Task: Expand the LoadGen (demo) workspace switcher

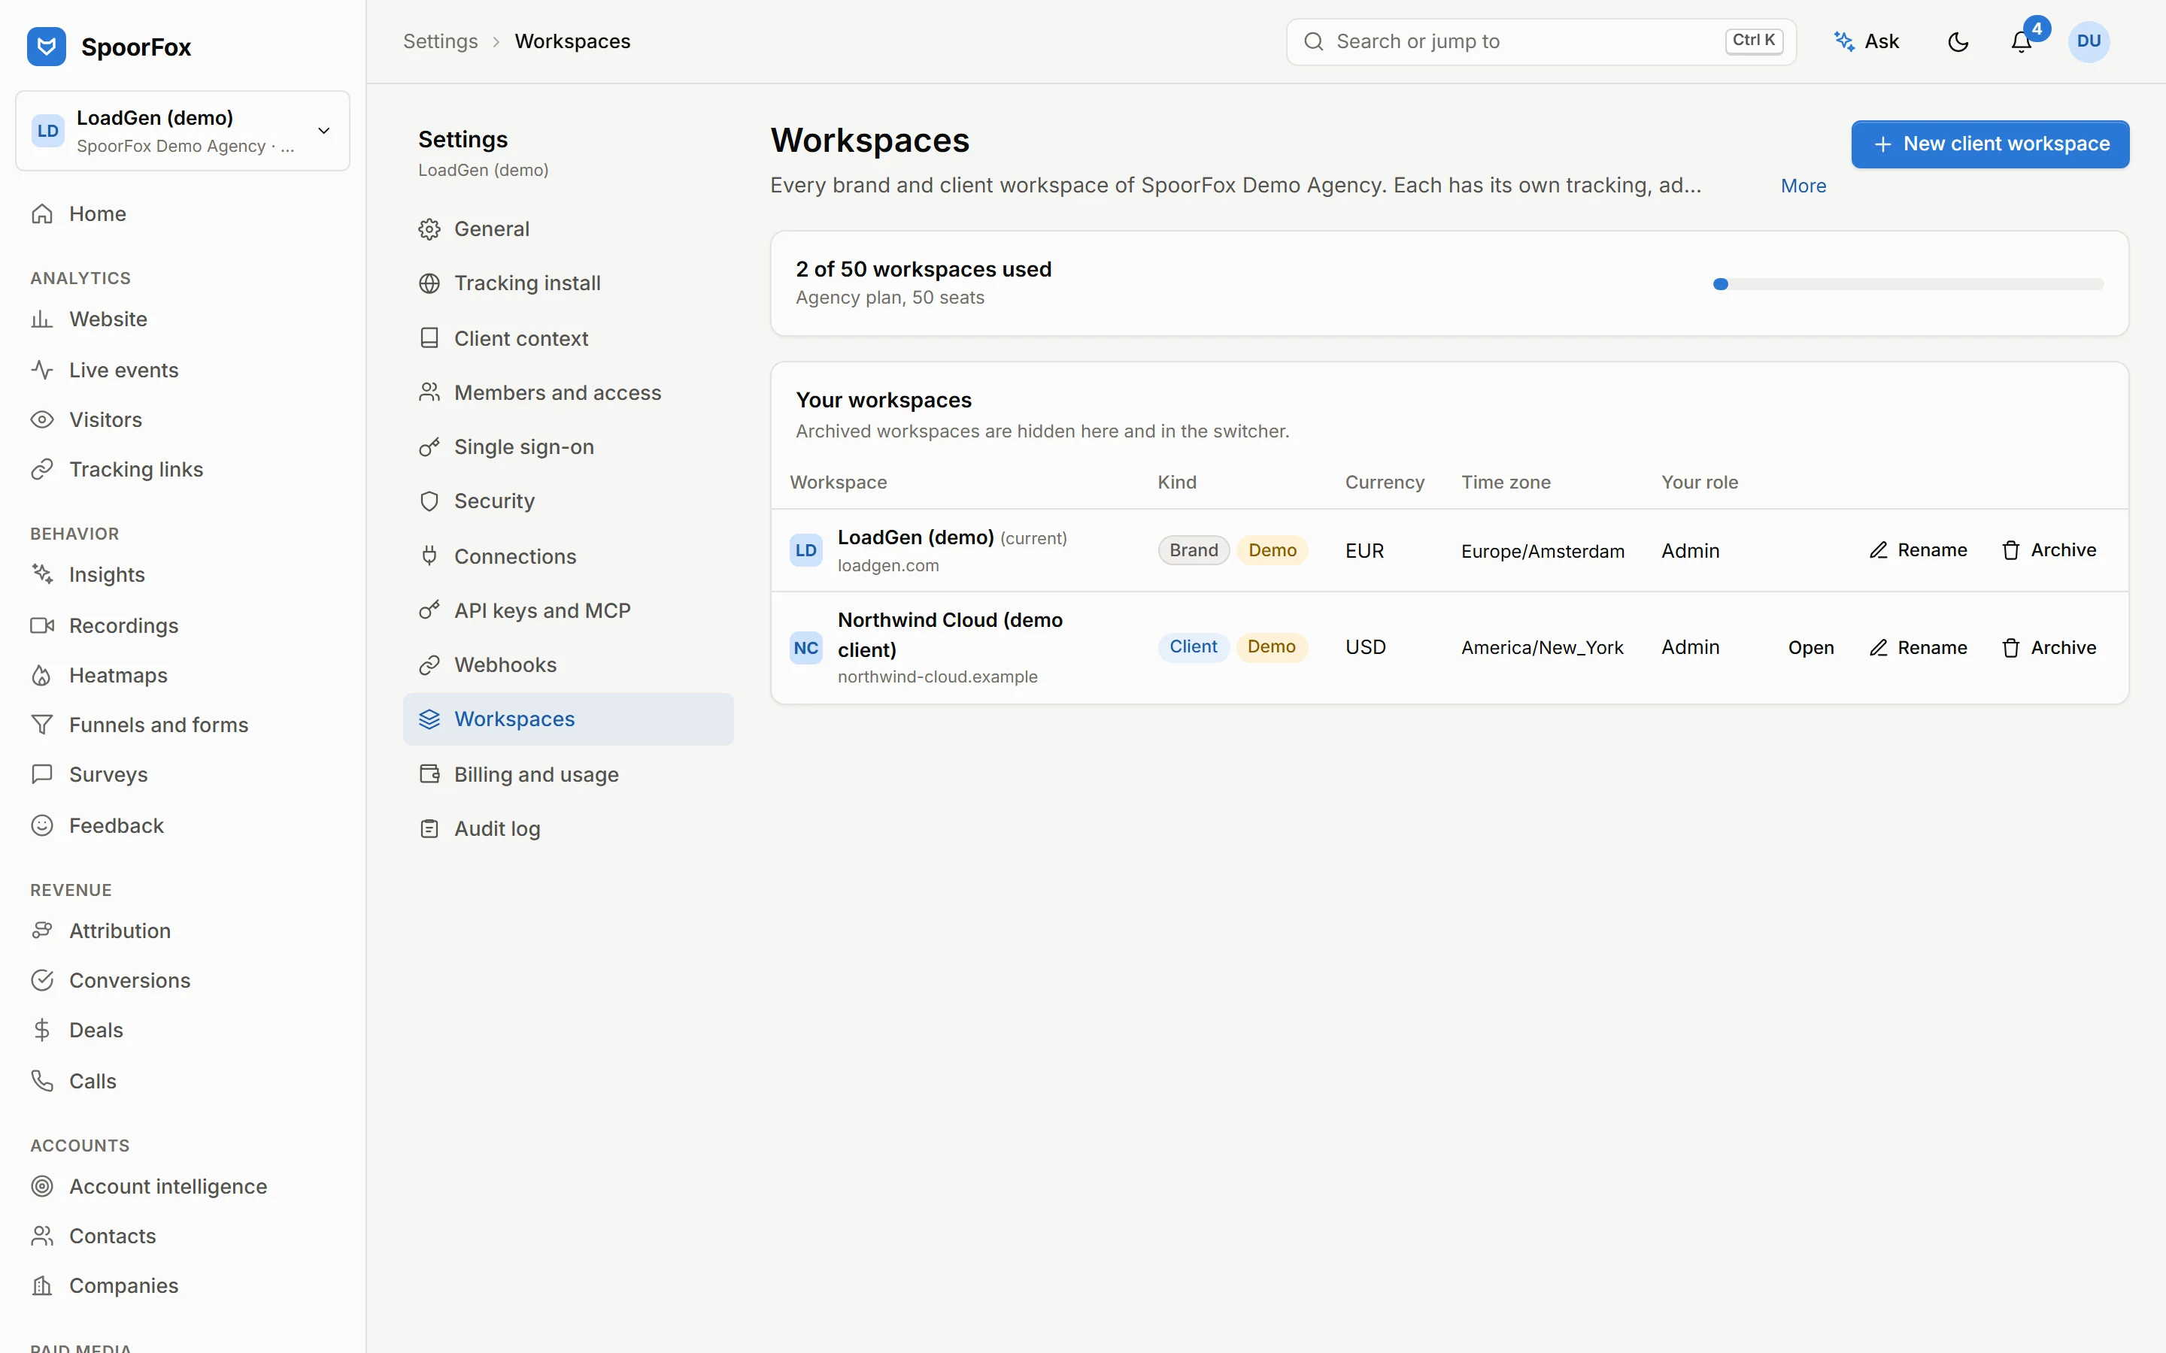Action: pos(183,131)
